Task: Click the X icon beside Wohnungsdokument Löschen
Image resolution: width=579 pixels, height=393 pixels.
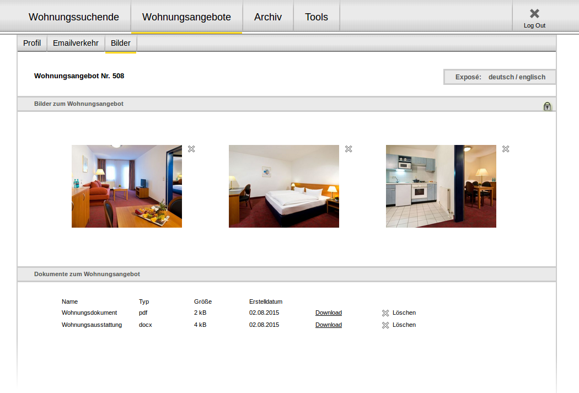Action: tap(385, 313)
